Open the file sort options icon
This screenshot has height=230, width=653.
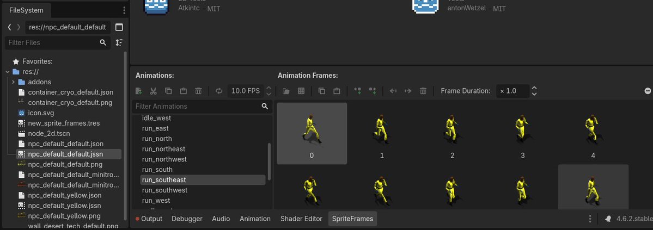pyautogui.click(x=119, y=42)
